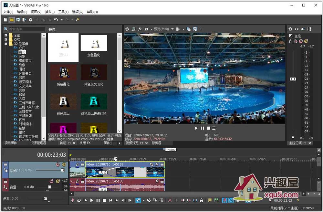Image resolution: width=323 pixels, height=212 pixels.
Task: Toggle automatic crossfades icon
Action: tap(231, 200)
